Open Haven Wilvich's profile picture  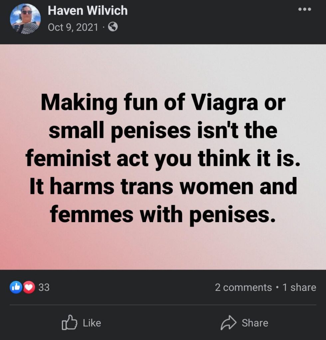(25, 19)
